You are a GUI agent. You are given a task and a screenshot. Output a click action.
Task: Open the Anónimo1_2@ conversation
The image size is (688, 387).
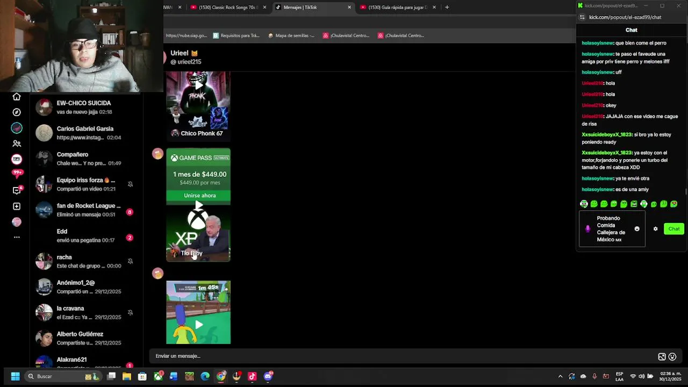click(86, 287)
